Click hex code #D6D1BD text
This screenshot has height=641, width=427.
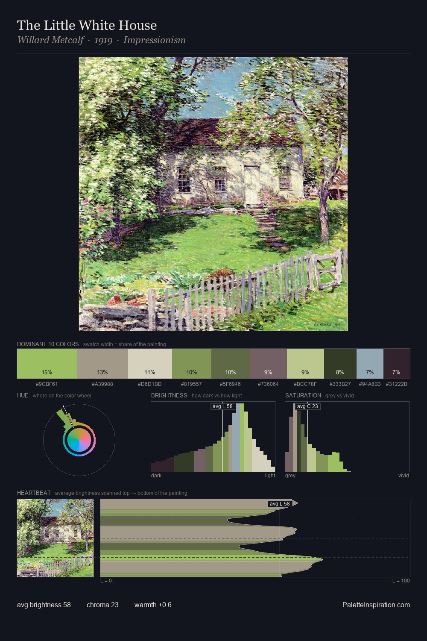(150, 384)
